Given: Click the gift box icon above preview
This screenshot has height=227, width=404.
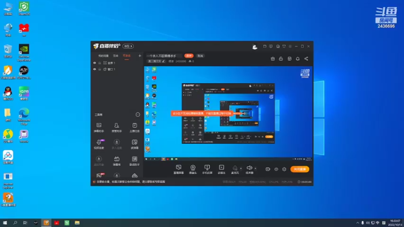Looking at the screenshot, I should (273, 59).
